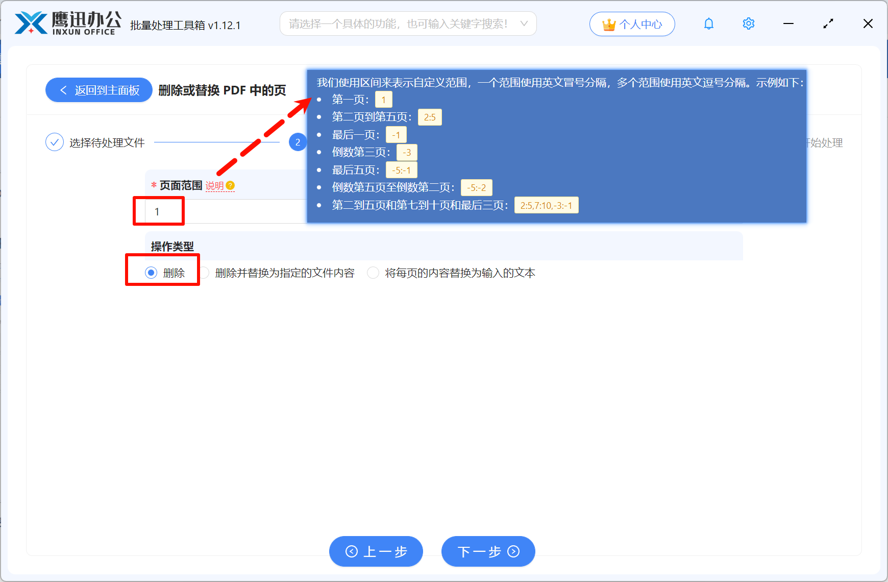Click the arrow icon inside 下一步 button

[x=513, y=551]
